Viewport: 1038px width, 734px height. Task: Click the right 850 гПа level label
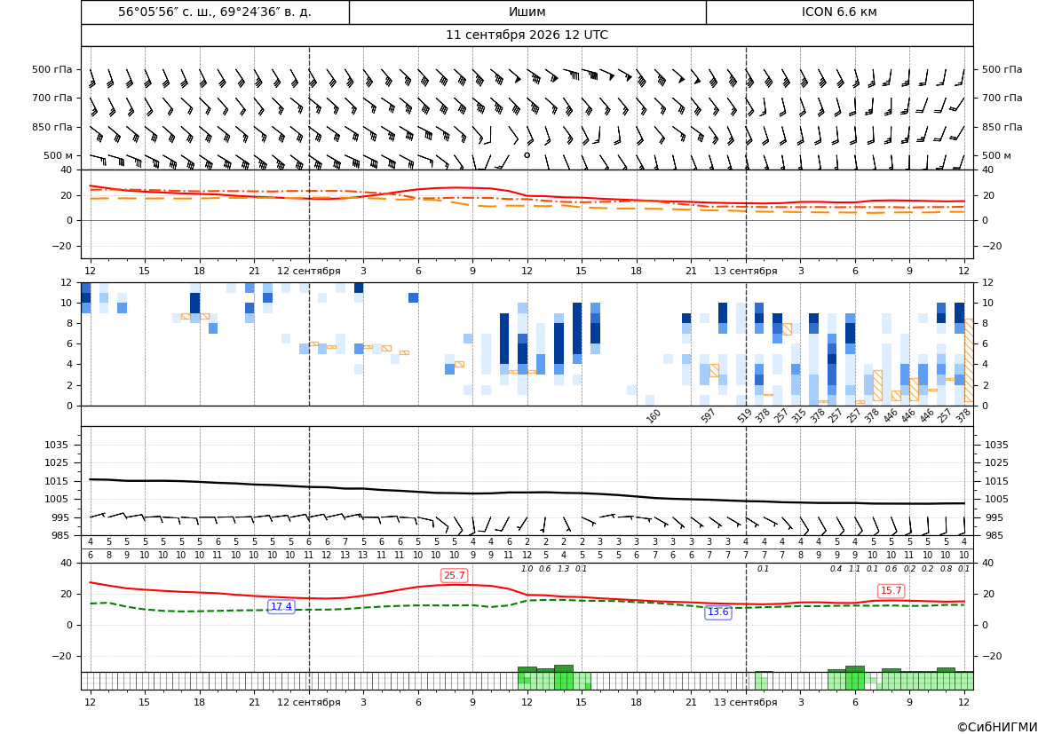coord(1002,126)
